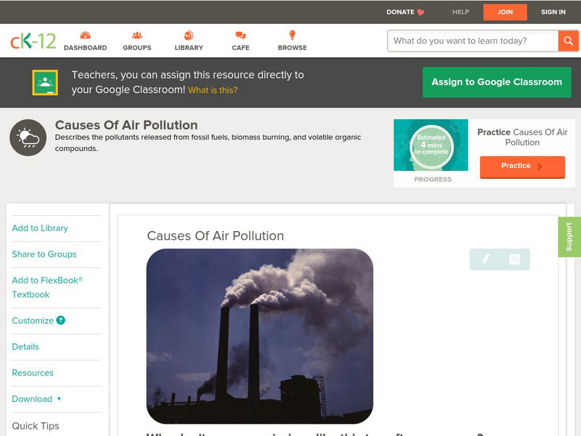Click the CK-12 logo
Image resolution: width=581 pixels, height=436 pixels.
click(33, 41)
